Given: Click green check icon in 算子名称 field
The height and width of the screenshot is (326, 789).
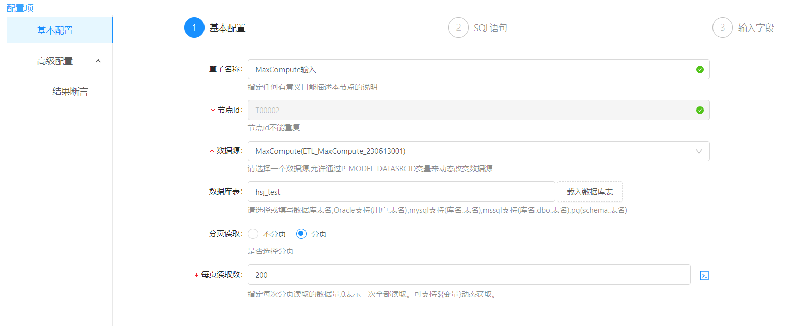Looking at the screenshot, I should (x=700, y=70).
